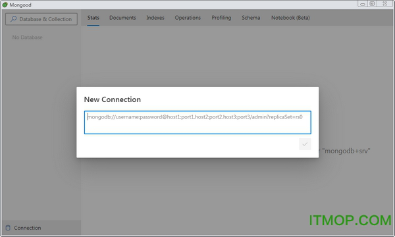
Task: Open the Documents tab
Action: [122, 18]
